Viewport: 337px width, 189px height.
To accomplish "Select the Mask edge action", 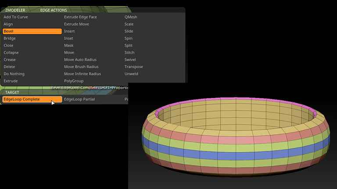I will 69,45.
